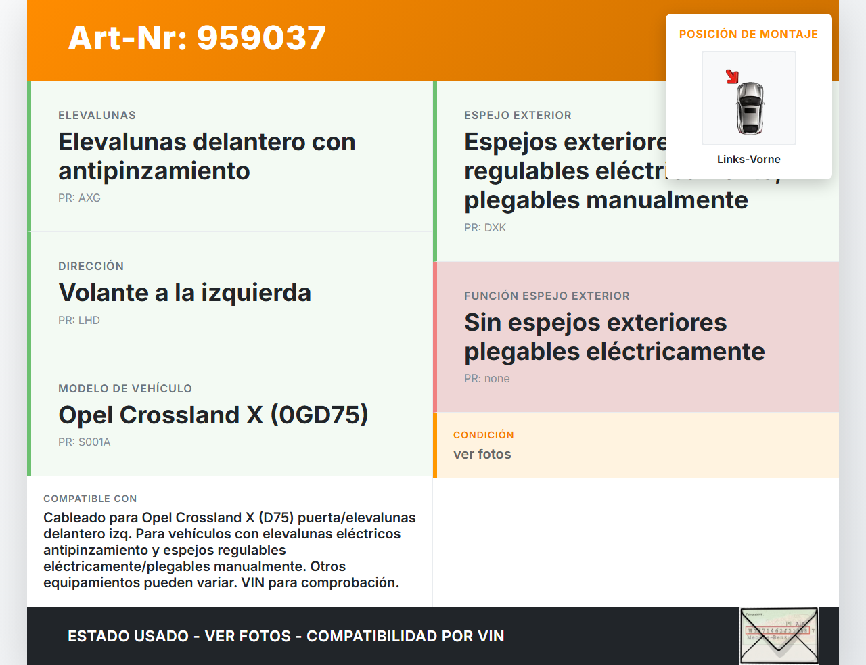Select the 'Cableado para Opel Crossland X' paragraph

tap(230, 550)
